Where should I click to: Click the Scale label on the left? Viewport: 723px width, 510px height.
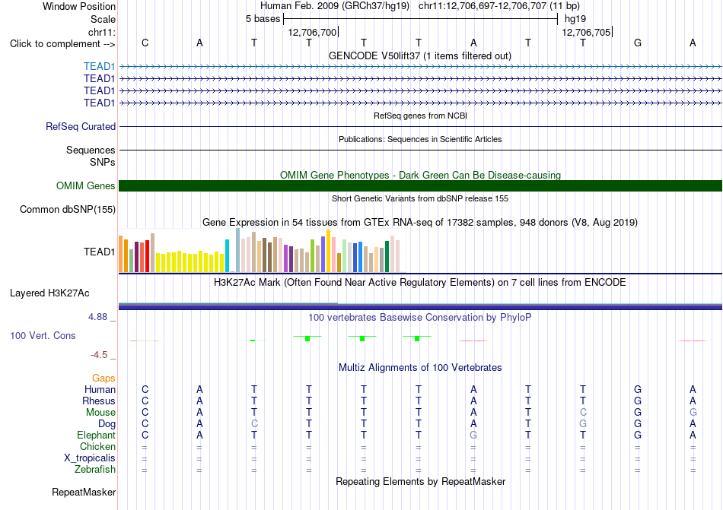pos(103,19)
